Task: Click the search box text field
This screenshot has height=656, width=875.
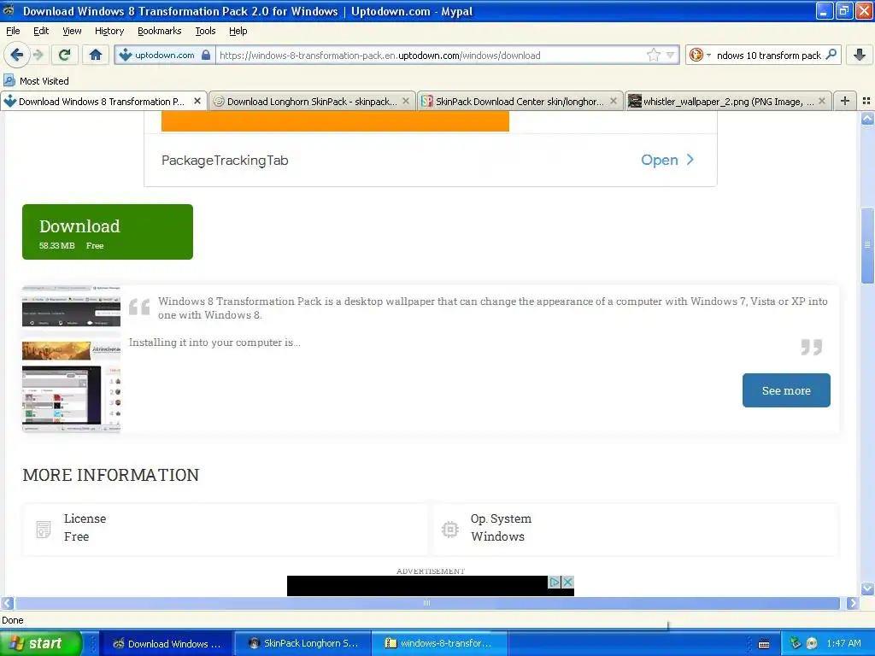Action: click(768, 55)
